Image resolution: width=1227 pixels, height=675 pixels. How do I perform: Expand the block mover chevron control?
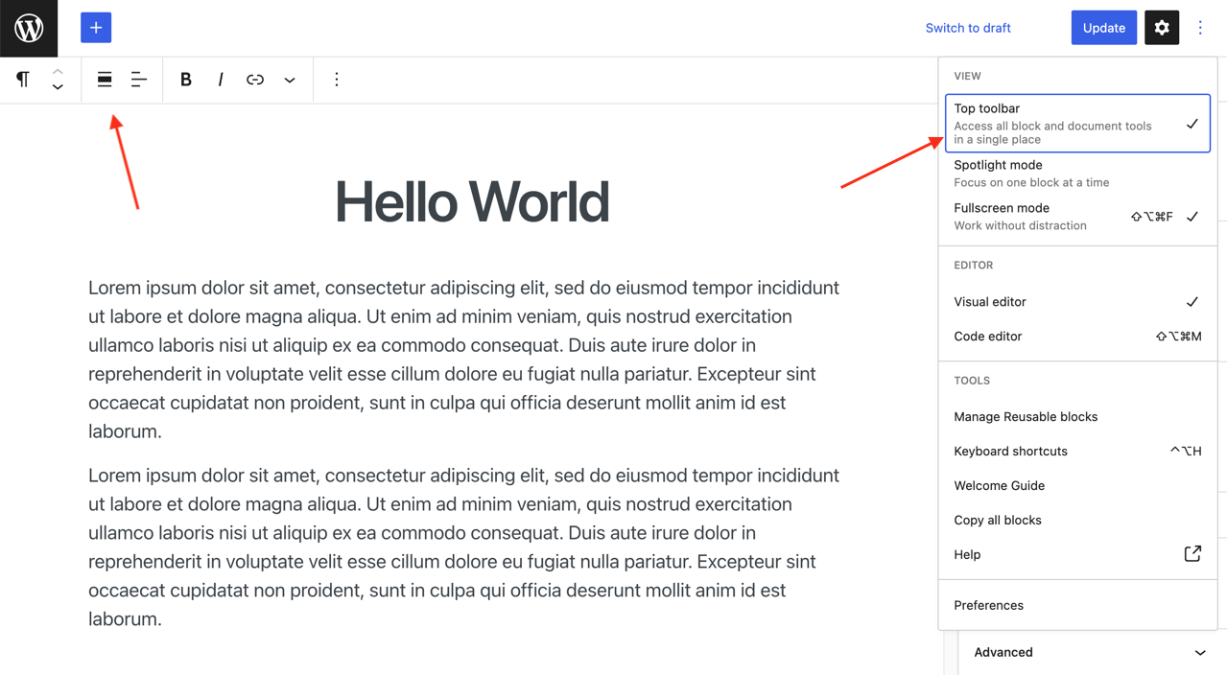(x=58, y=86)
